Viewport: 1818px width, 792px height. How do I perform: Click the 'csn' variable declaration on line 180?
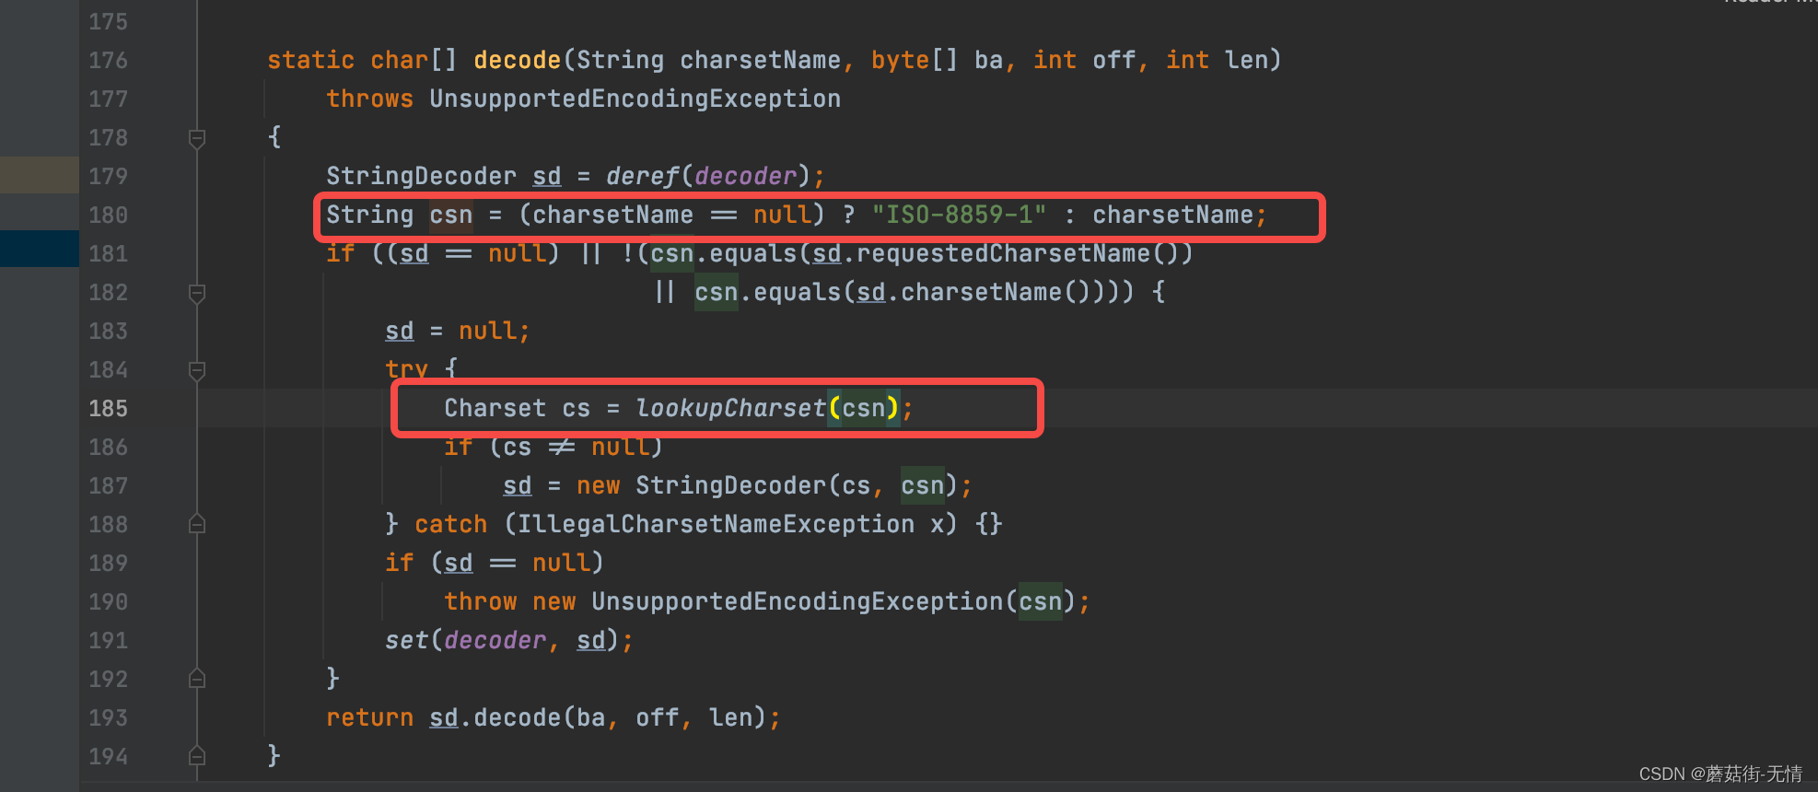[450, 215]
